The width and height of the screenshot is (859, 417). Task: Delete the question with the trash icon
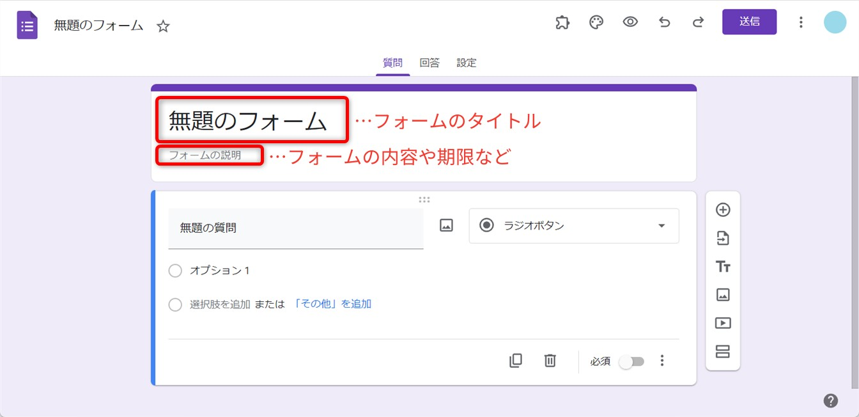point(550,361)
